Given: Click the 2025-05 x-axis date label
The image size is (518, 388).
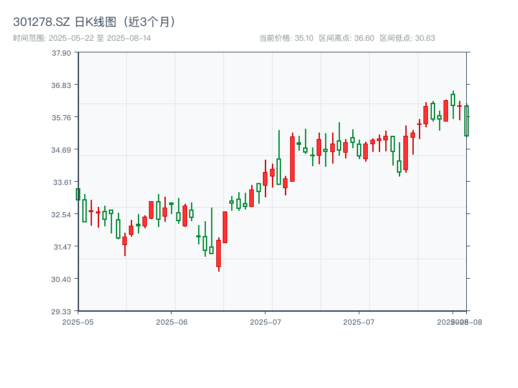Looking at the screenshot, I should point(78,321).
